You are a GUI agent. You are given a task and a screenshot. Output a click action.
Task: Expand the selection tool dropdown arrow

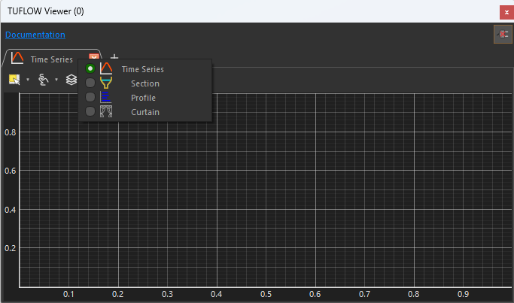click(28, 80)
